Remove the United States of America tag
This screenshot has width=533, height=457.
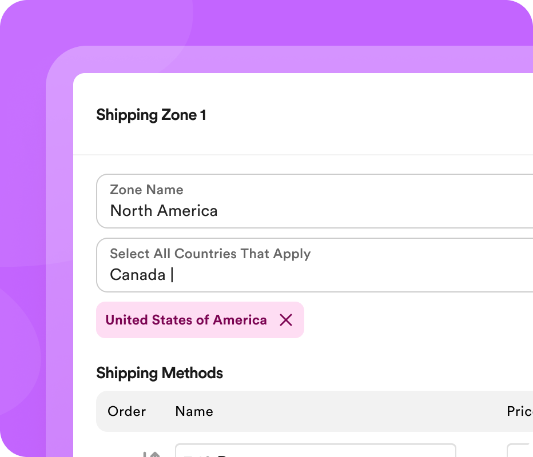click(286, 320)
